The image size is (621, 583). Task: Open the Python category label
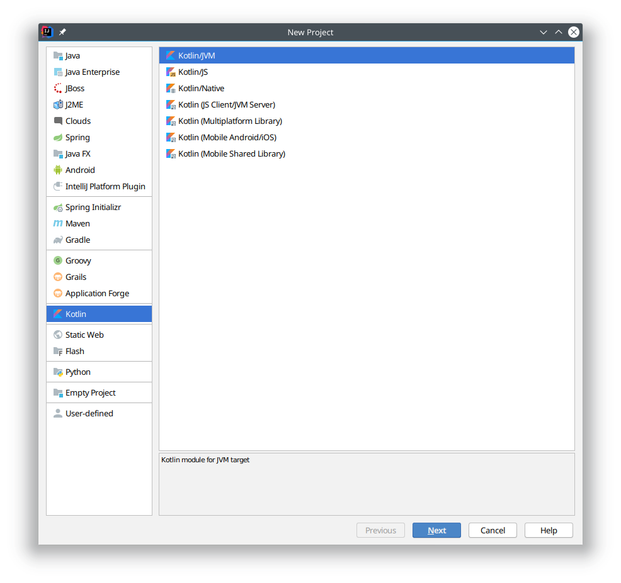point(77,372)
